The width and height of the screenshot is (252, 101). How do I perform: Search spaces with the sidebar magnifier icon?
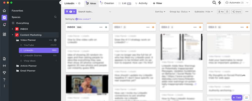55,17
